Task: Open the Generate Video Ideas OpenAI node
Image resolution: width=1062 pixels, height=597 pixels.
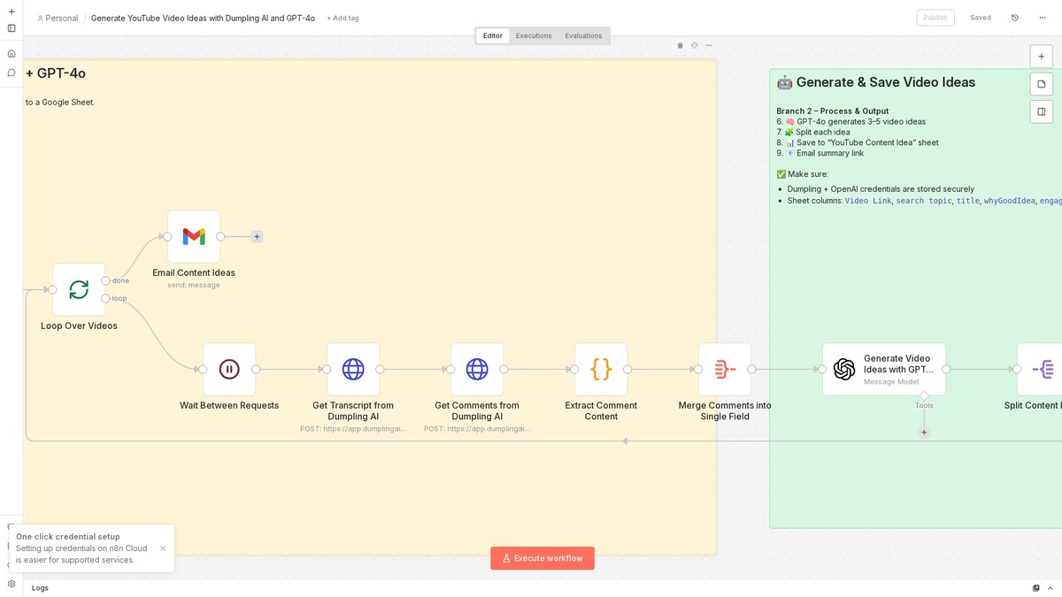Action: pos(884,369)
